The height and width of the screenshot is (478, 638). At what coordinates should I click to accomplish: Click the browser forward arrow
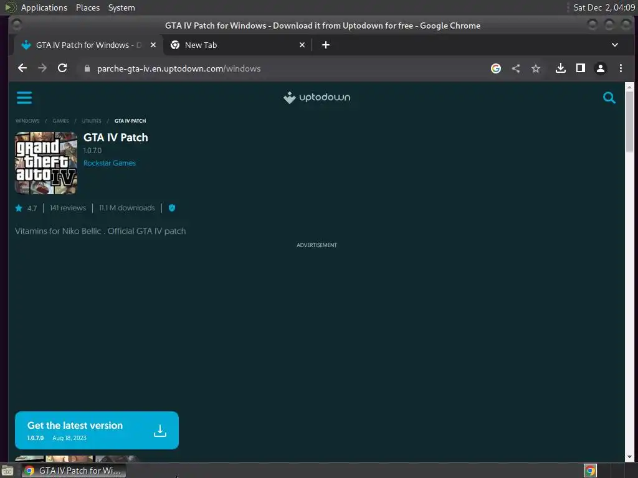(42, 68)
